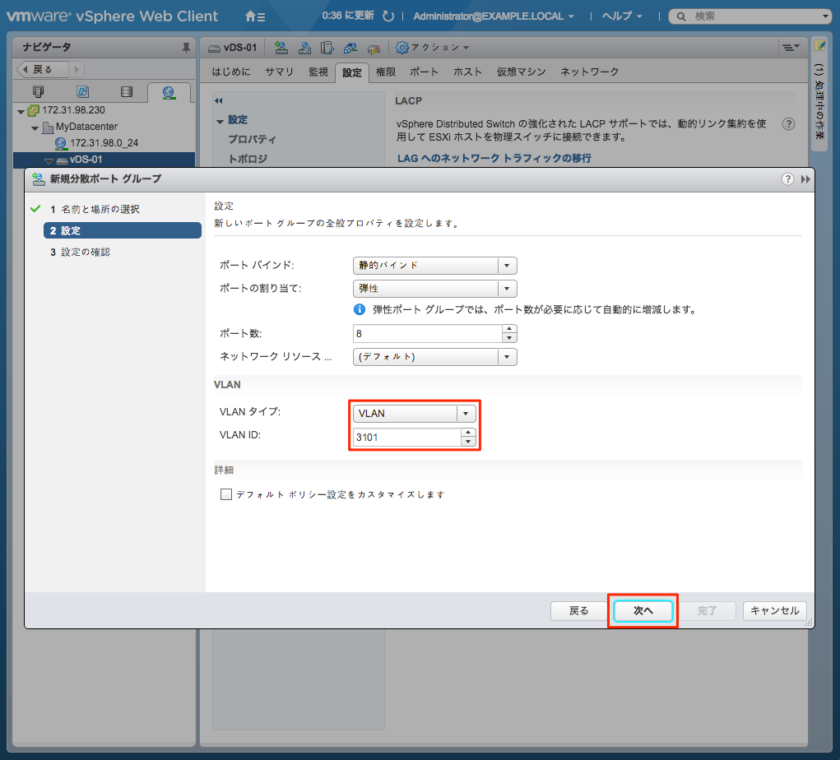Collapse the 172.31.98.230 tree node
Viewport: 840px width, 760px height.
21,111
